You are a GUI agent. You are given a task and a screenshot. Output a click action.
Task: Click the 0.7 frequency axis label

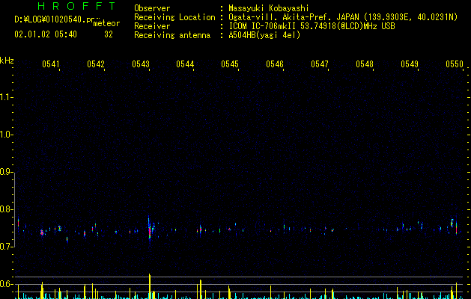click(x=6, y=247)
